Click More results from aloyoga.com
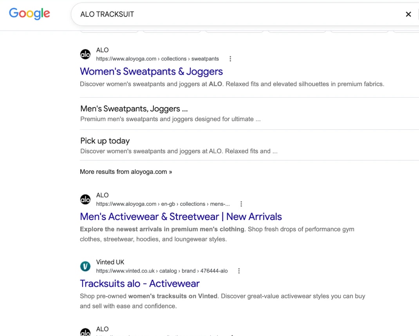 (126, 172)
